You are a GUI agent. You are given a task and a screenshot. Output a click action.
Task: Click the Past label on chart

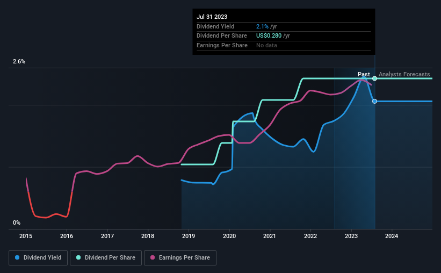[364, 74]
